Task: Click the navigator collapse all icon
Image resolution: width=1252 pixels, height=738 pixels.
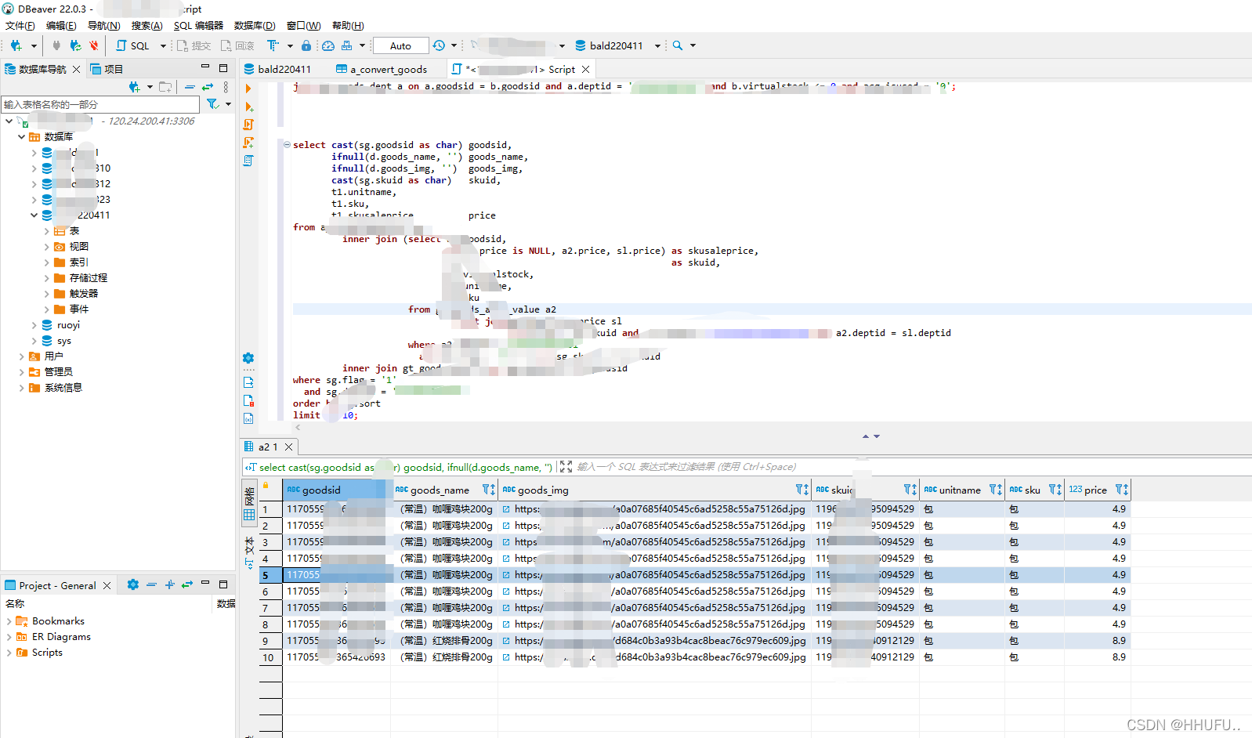Action: [x=190, y=87]
